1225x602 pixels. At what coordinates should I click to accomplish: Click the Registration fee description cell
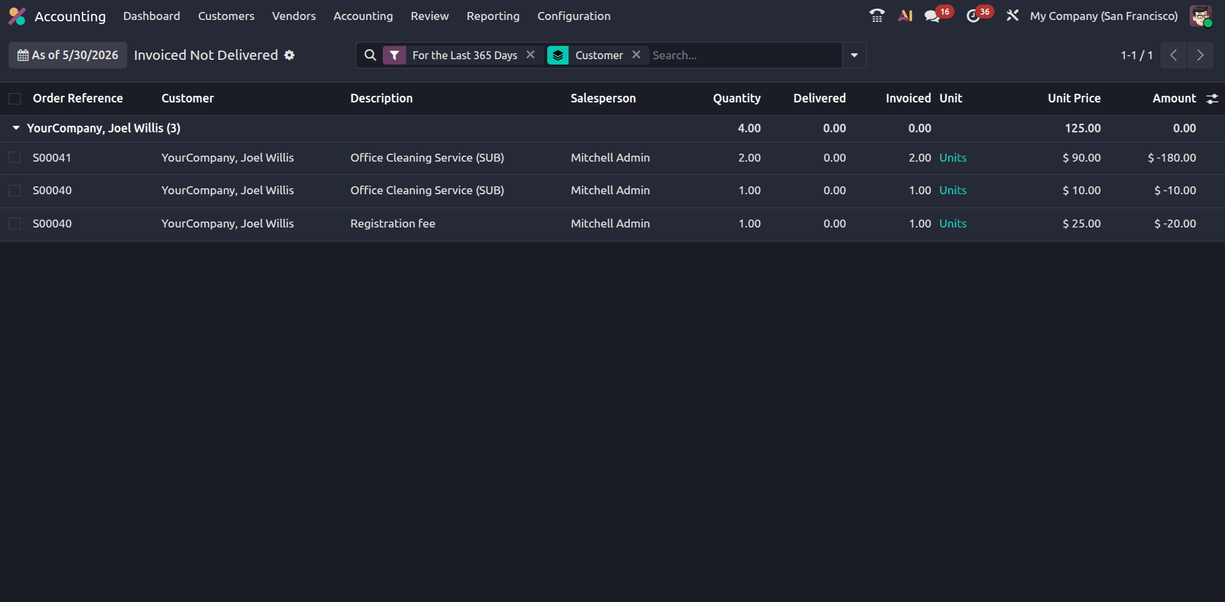tap(393, 224)
